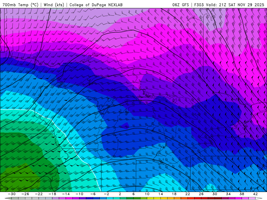267x200 pixels.
Task: Select the -18 color scale label
Action: click(x=52, y=194)
